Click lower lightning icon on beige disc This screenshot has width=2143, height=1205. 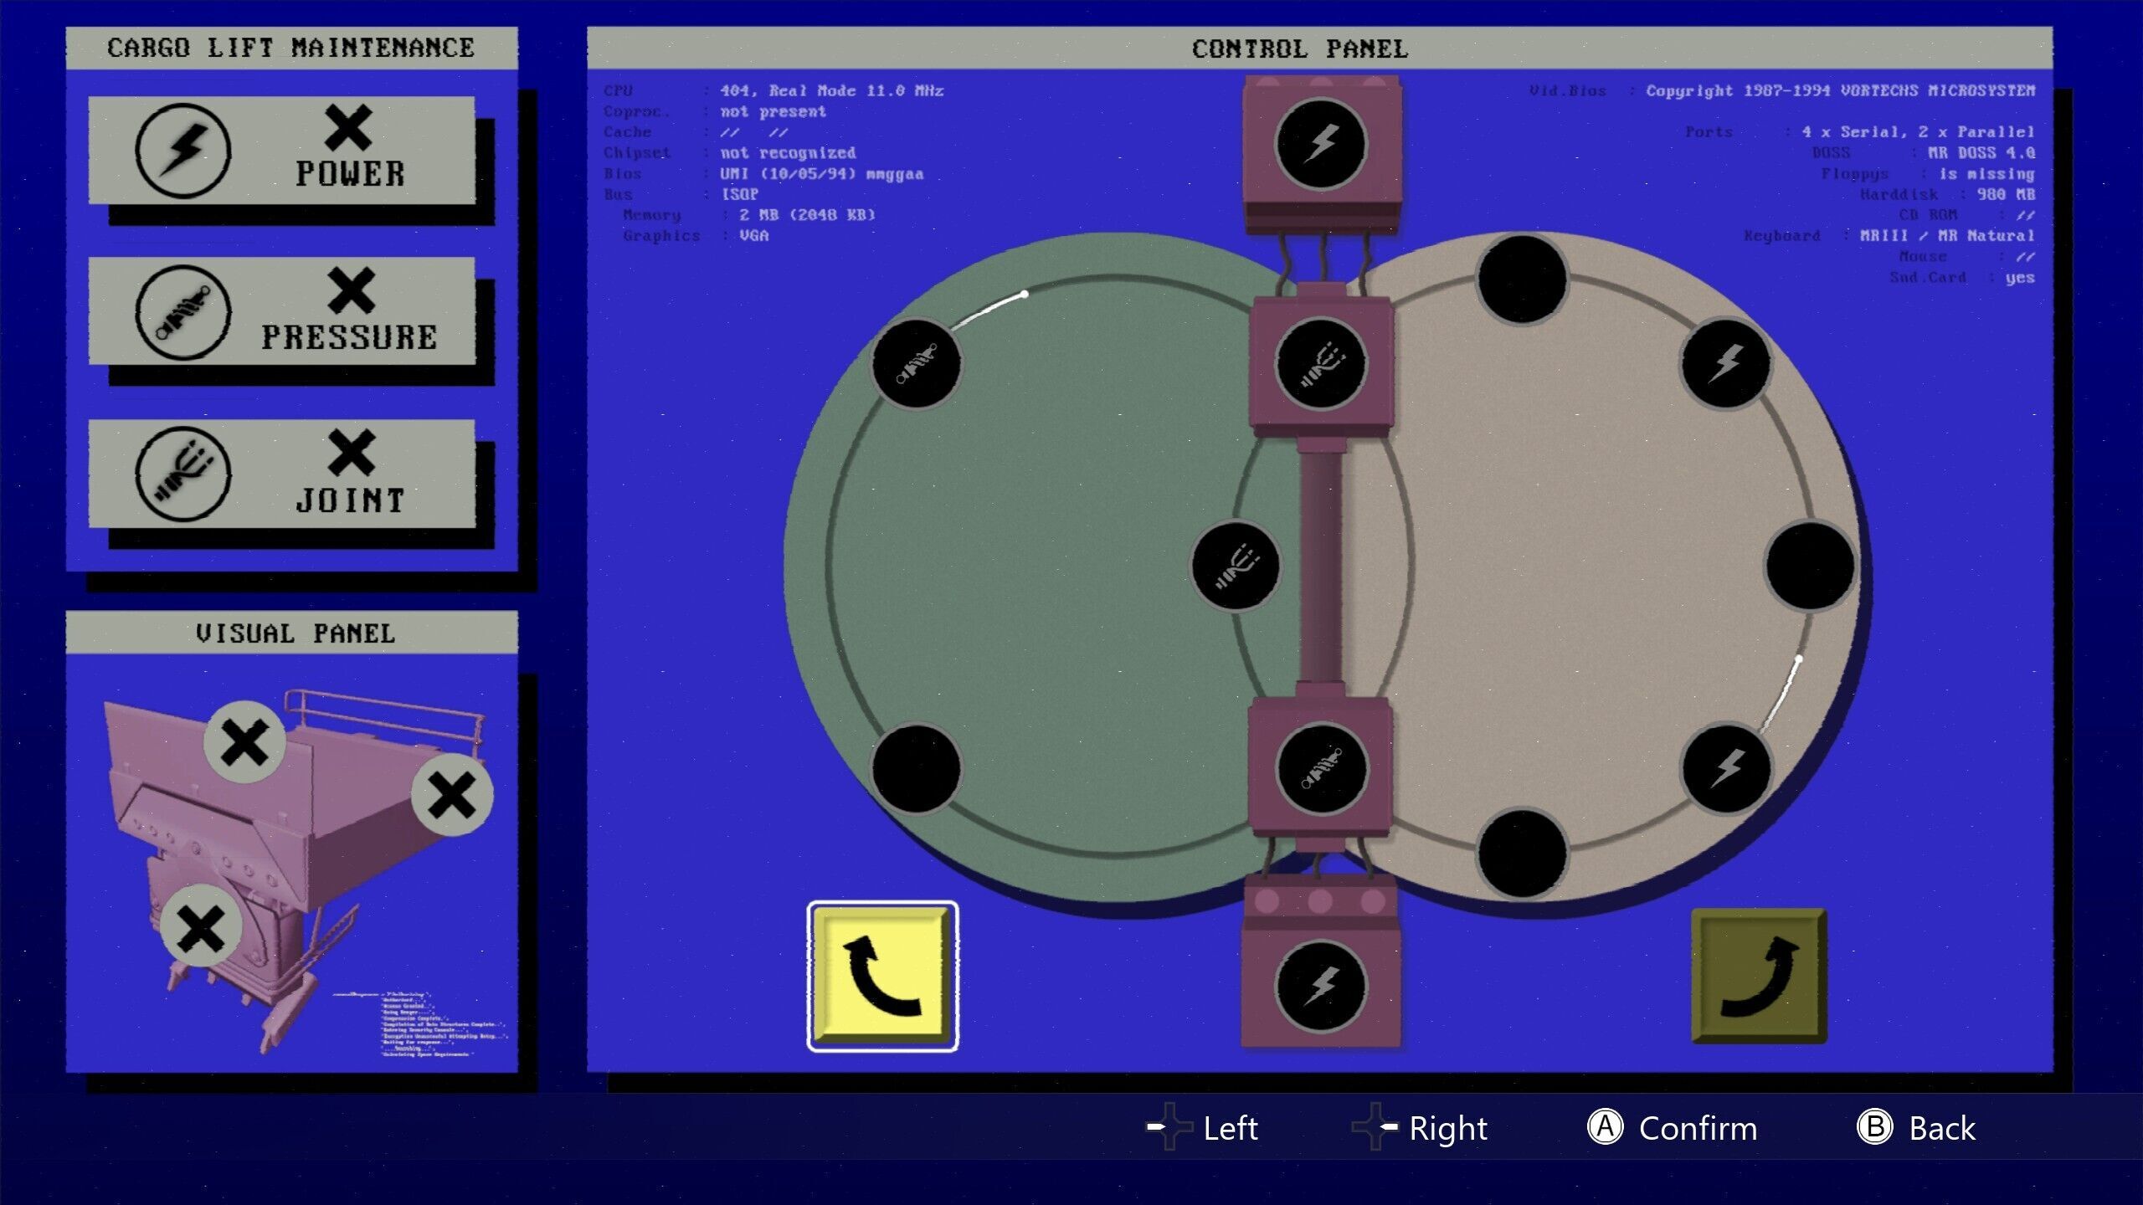[1725, 769]
